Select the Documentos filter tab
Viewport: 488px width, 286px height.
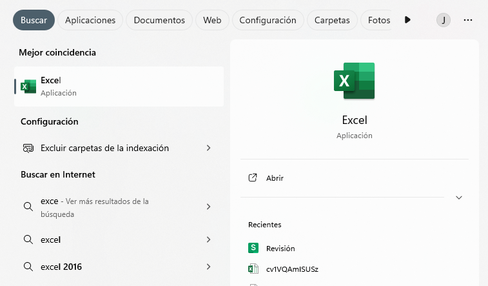click(x=159, y=20)
